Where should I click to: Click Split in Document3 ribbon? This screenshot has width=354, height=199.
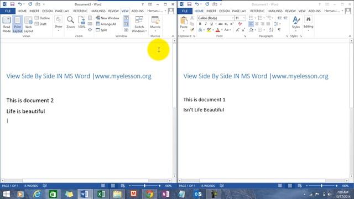[x=101, y=30]
